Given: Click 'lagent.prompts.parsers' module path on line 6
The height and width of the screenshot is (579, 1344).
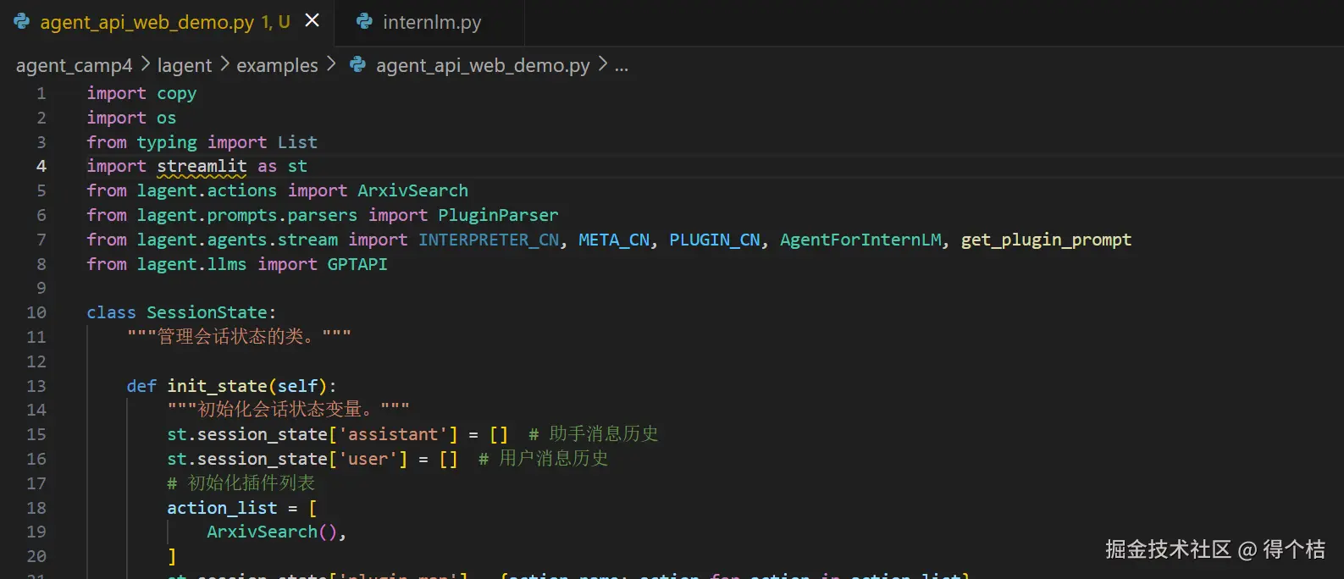Looking at the screenshot, I should click(247, 215).
